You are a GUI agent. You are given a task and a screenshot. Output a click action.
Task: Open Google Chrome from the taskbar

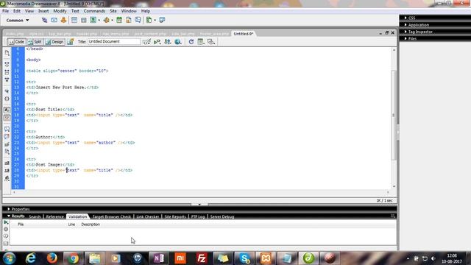pyautogui.click(x=73, y=258)
